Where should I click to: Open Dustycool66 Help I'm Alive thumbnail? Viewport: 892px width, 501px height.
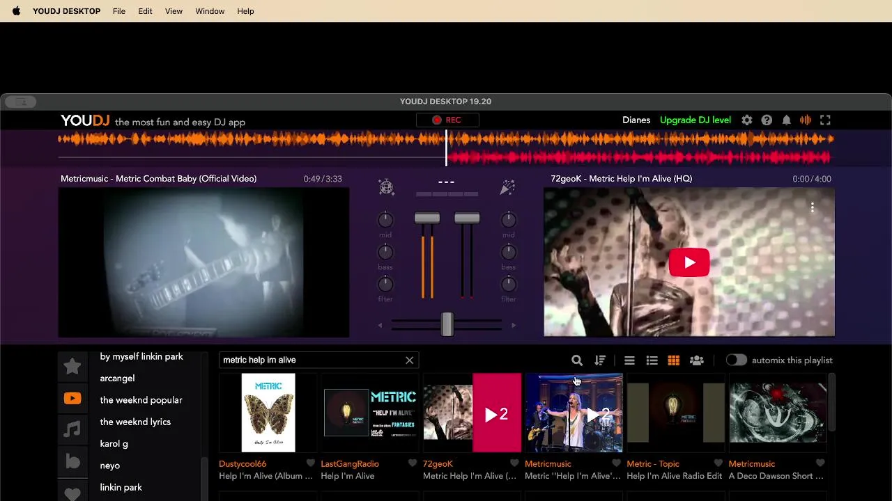pos(268,413)
